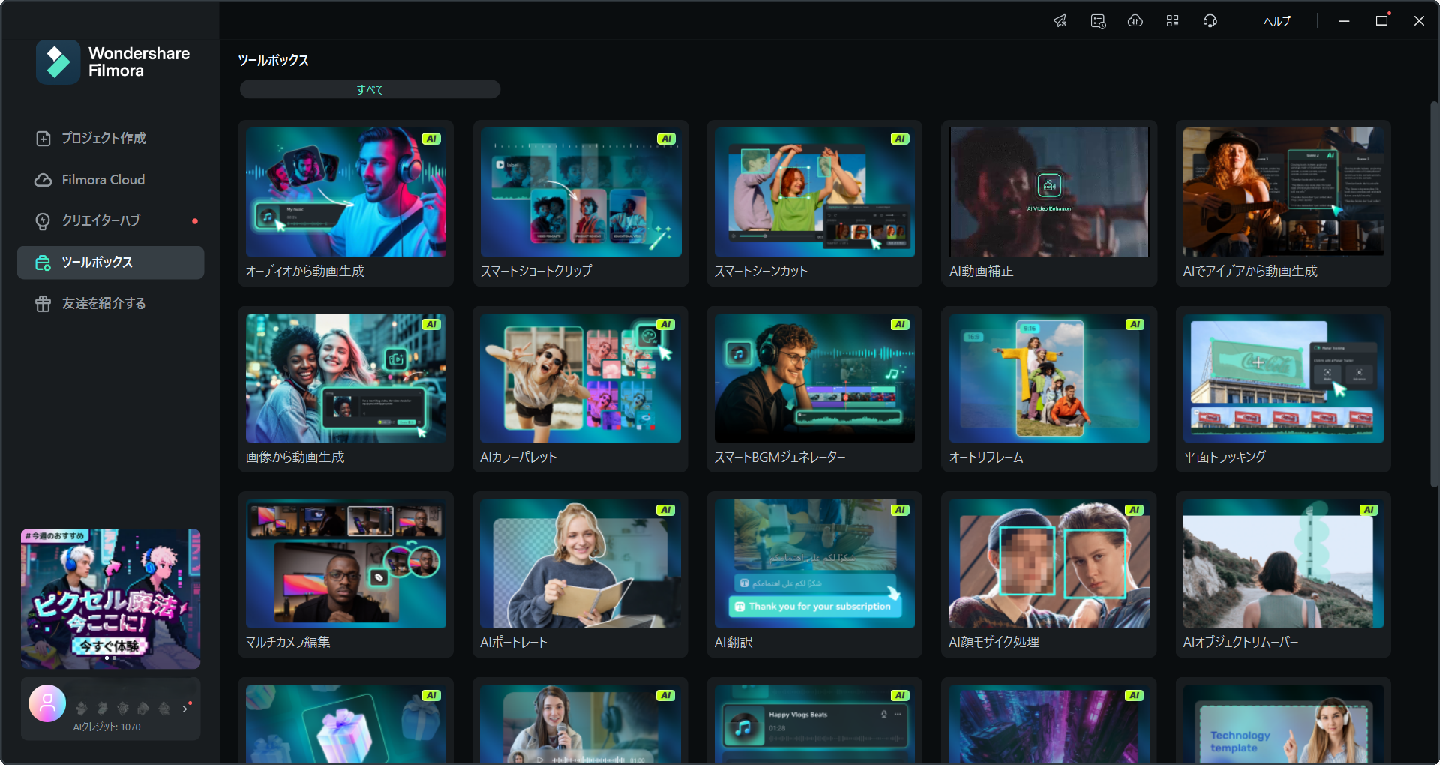This screenshot has height=765, width=1440.
Task: Open AI翻訳 tool card
Action: point(814,574)
